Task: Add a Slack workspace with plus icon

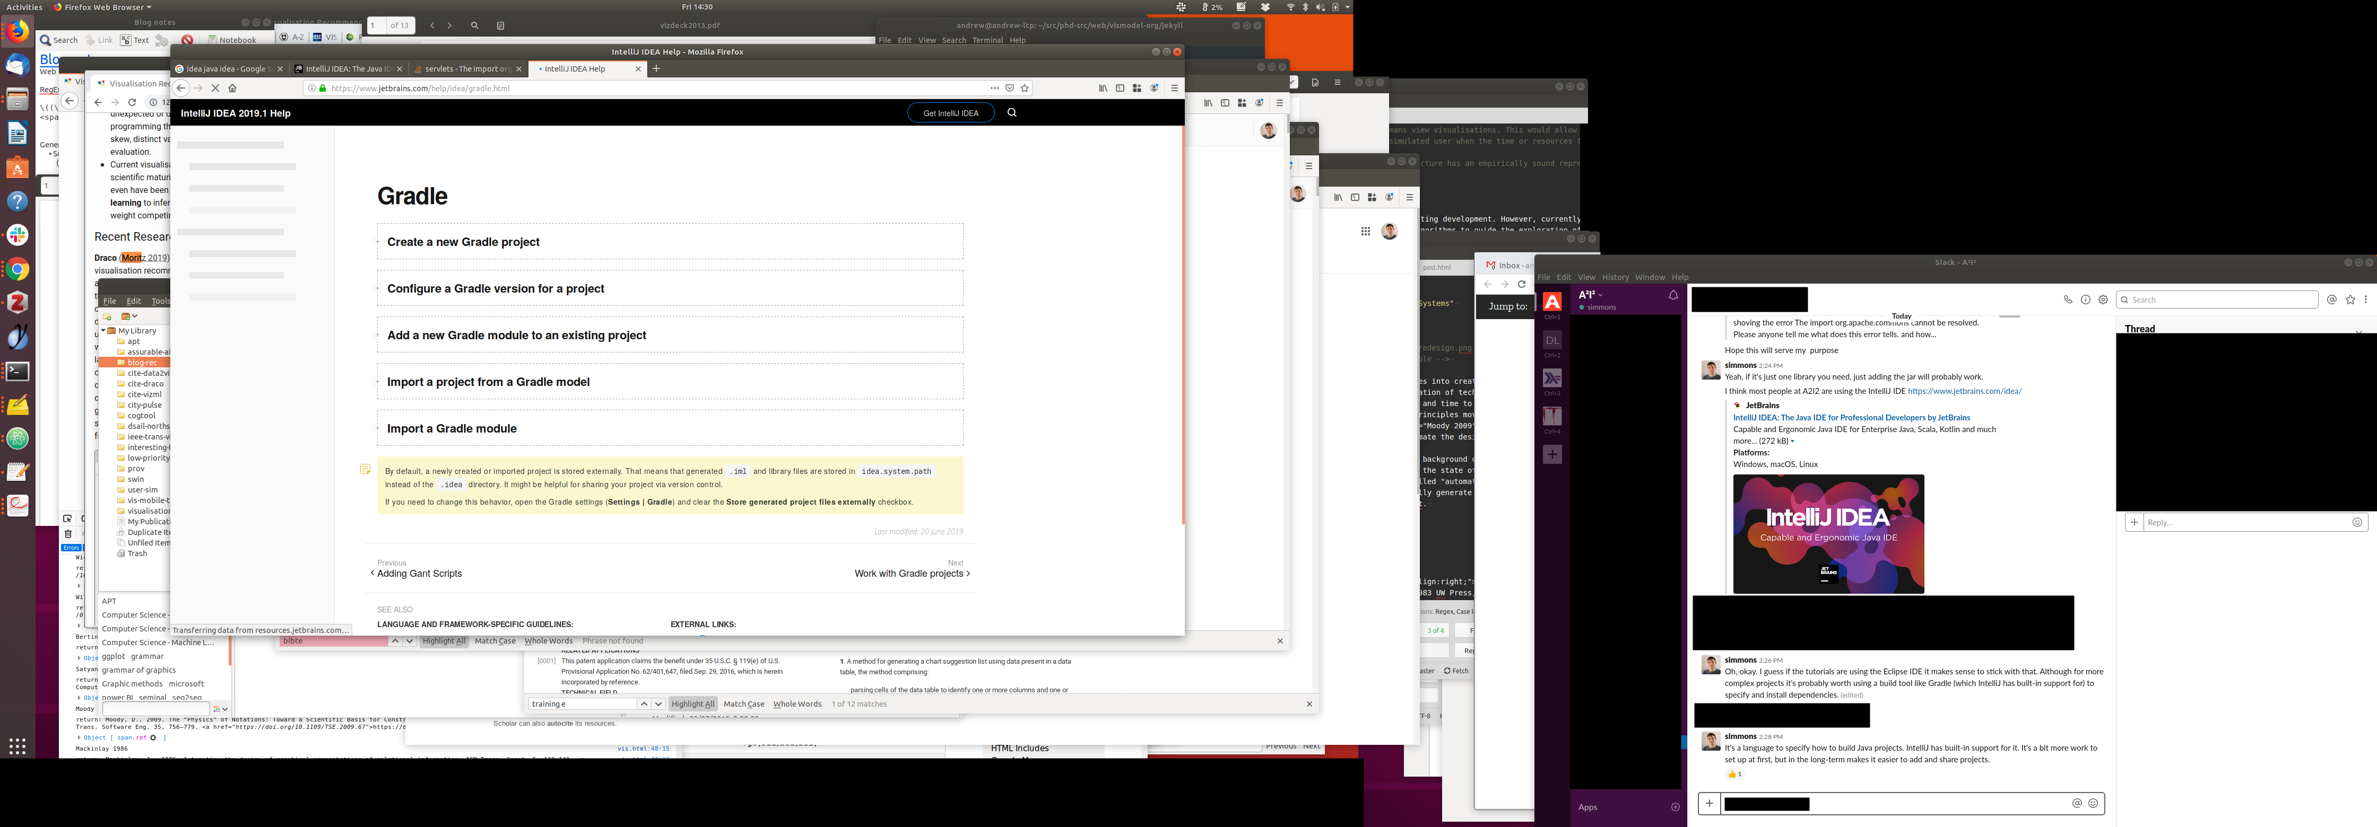Action: point(1552,454)
